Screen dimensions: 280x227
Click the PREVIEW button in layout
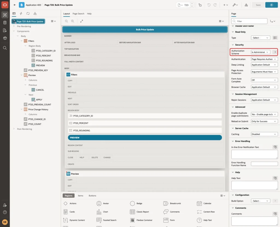[145, 138]
